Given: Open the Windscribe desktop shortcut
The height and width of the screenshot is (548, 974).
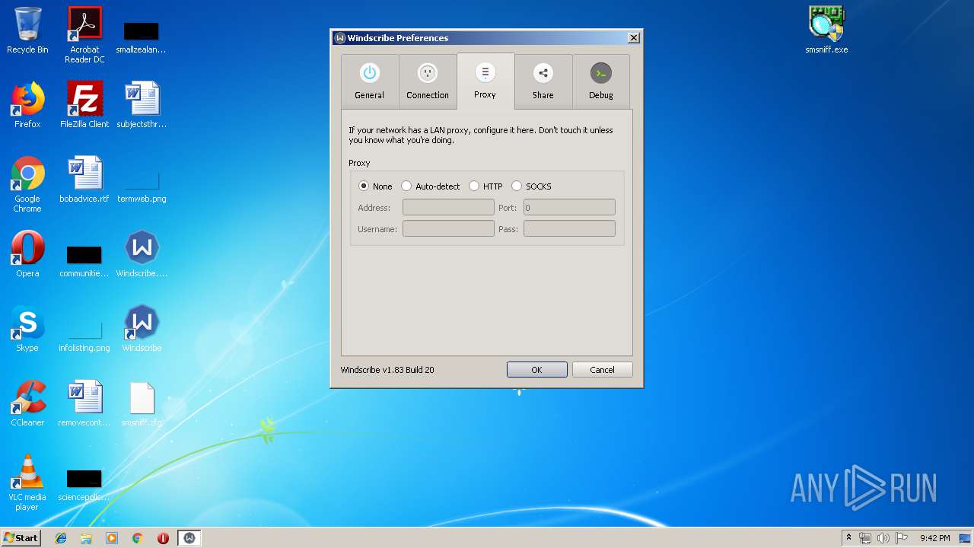Looking at the screenshot, I should coord(142,328).
